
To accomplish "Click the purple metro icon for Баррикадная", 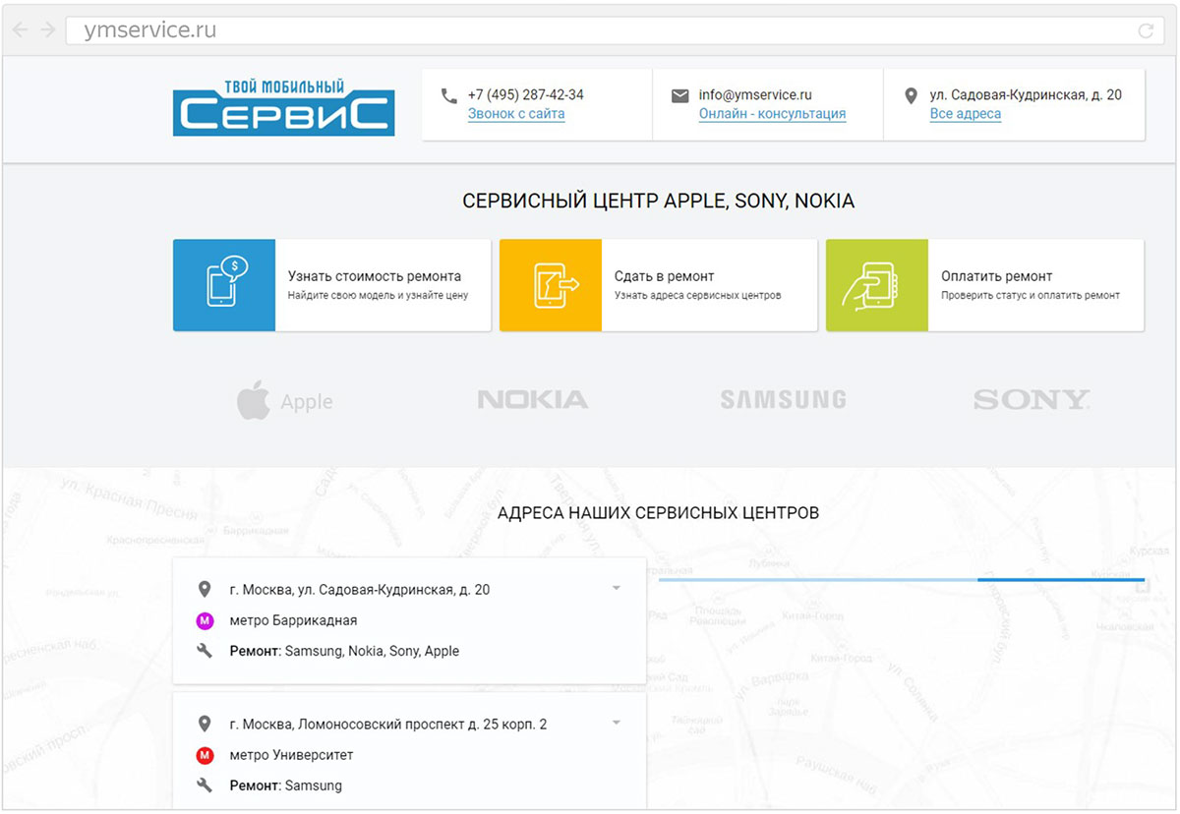I will pyautogui.click(x=205, y=620).
